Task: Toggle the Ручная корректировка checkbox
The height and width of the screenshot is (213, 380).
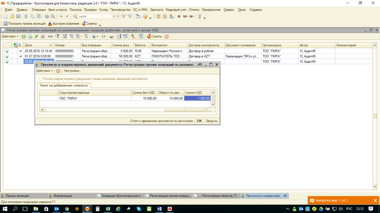Action: [x=41, y=79]
